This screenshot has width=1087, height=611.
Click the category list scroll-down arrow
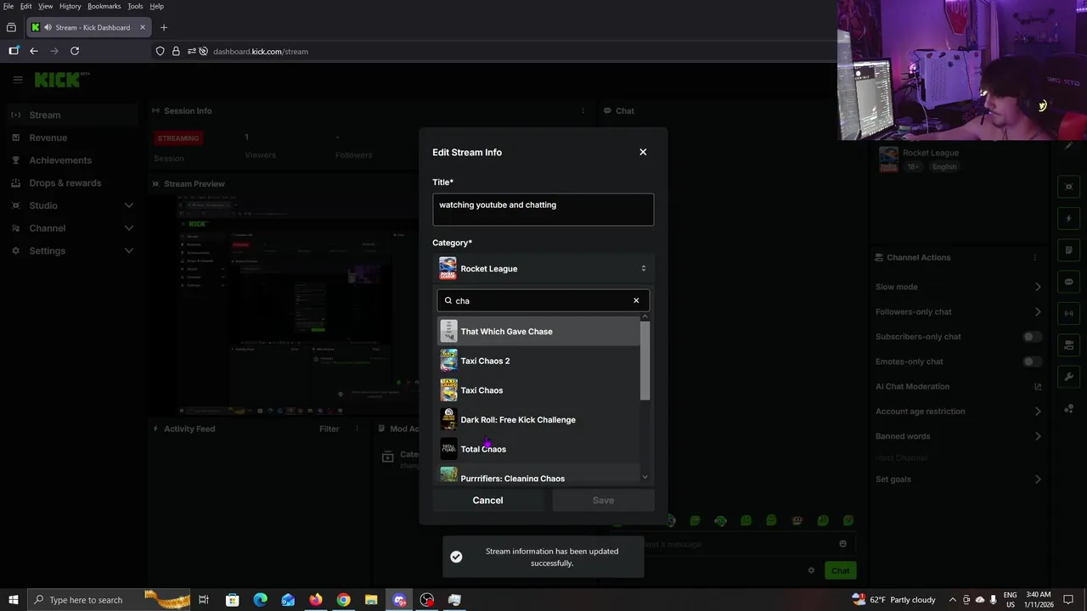[645, 478]
